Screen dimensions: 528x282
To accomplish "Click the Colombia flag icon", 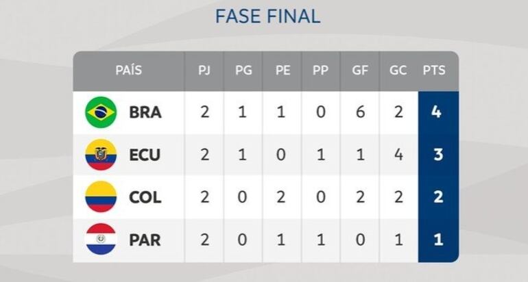I will click(101, 197).
